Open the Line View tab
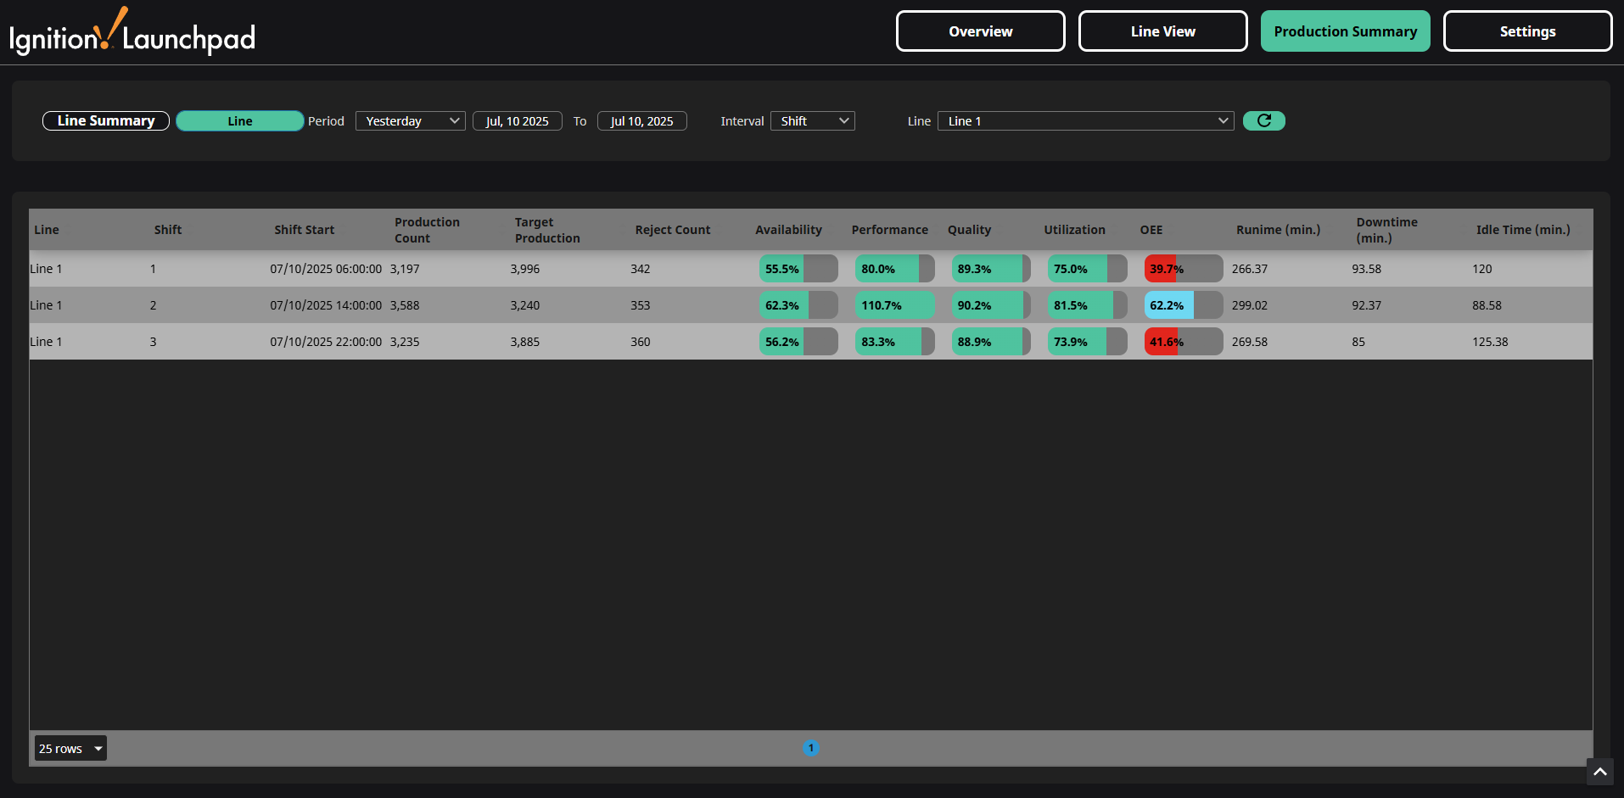The width and height of the screenshot is (1624, 798). tap(1162, 31)
